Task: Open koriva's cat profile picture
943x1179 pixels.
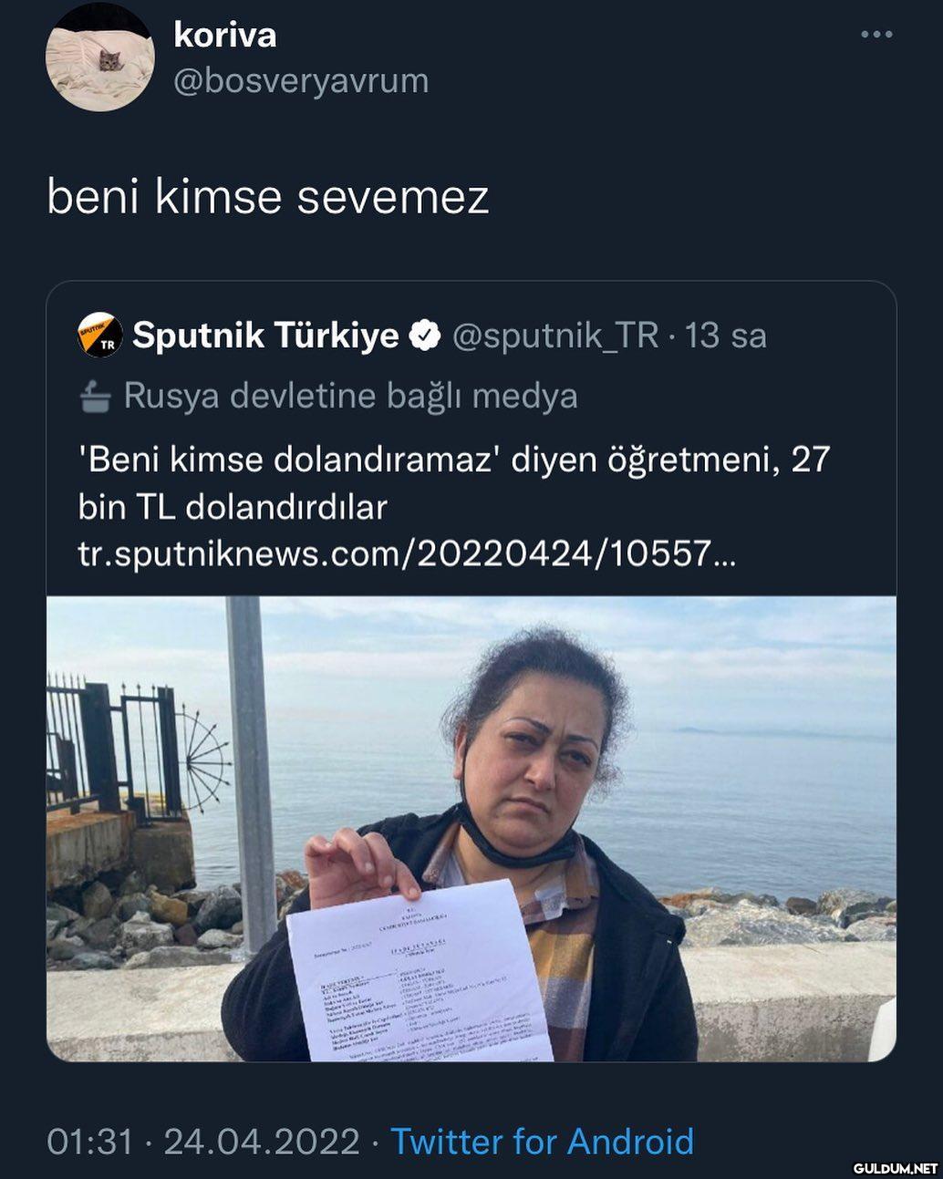Action: (x=100, y=57)
